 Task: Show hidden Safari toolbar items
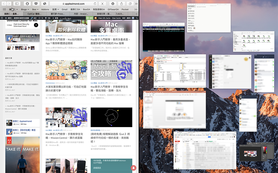[136, 4]
